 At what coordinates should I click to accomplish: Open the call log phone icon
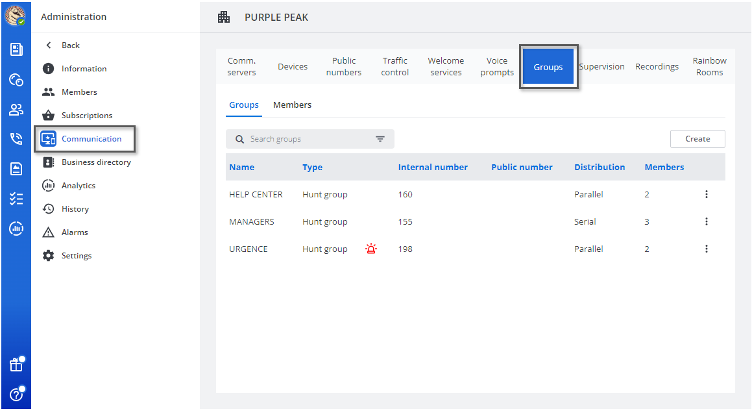tap(16, 139)
